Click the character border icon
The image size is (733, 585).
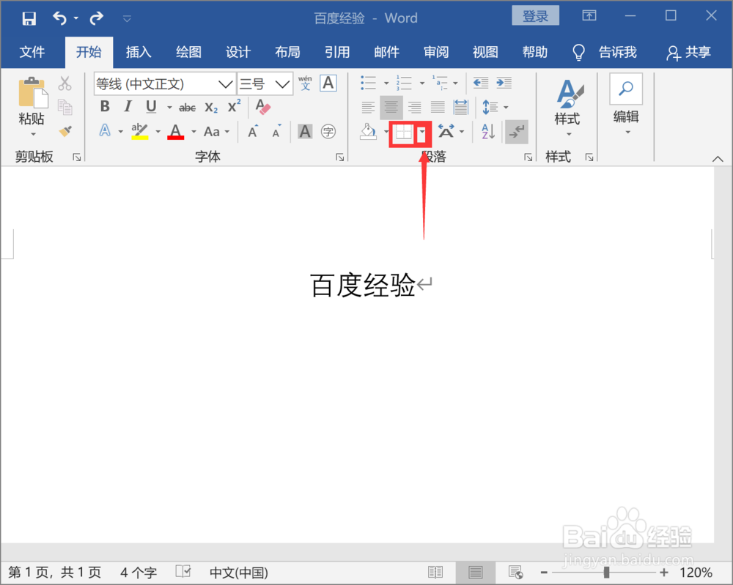pos(328,83)
